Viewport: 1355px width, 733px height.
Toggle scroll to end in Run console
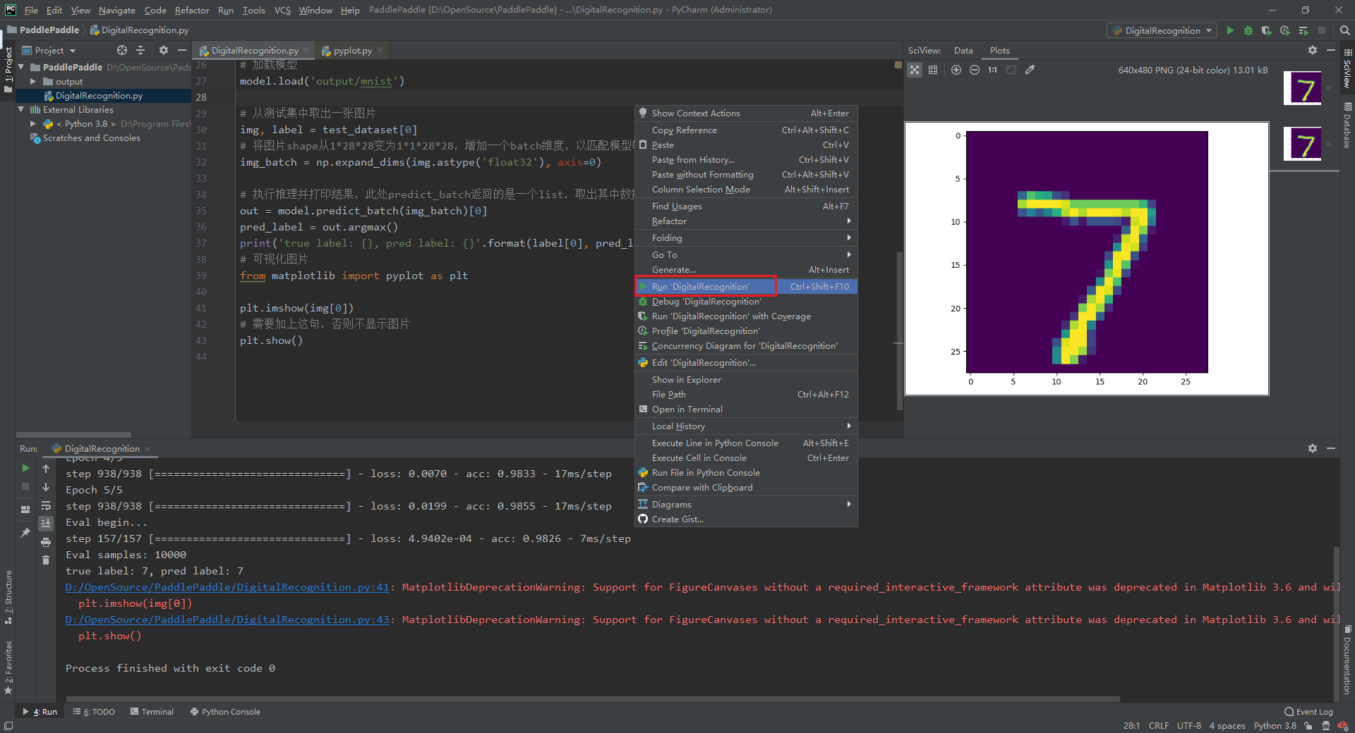tap(46, 524)
